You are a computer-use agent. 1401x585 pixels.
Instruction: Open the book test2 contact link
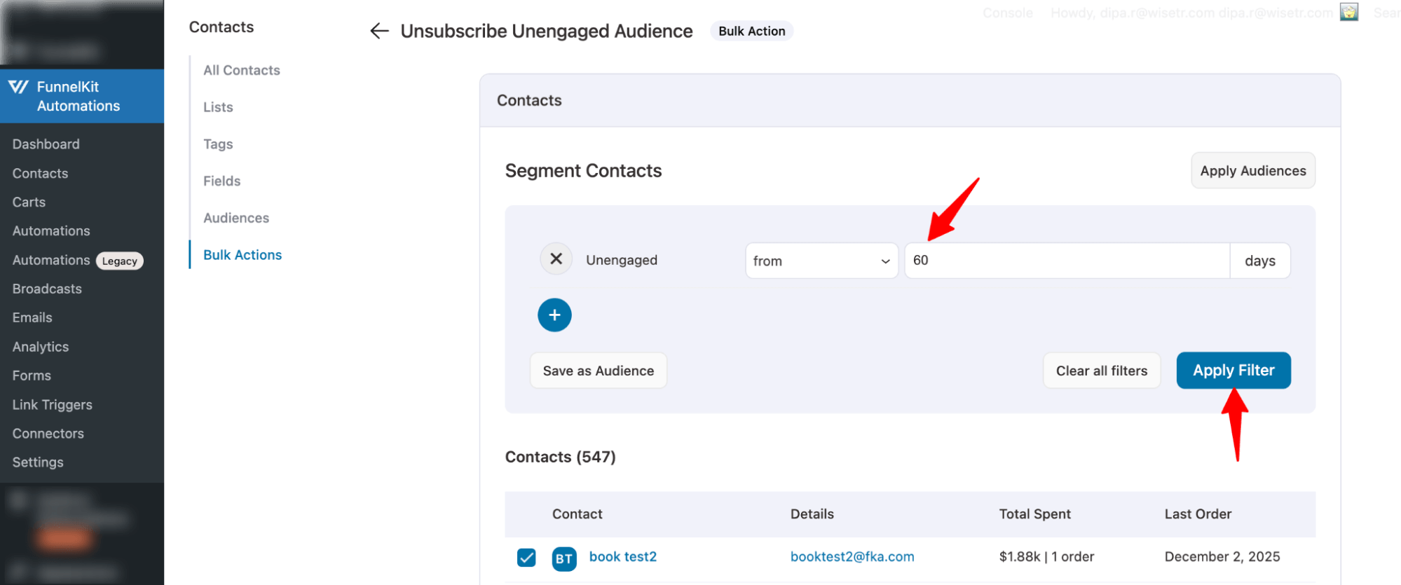[623, 556]
